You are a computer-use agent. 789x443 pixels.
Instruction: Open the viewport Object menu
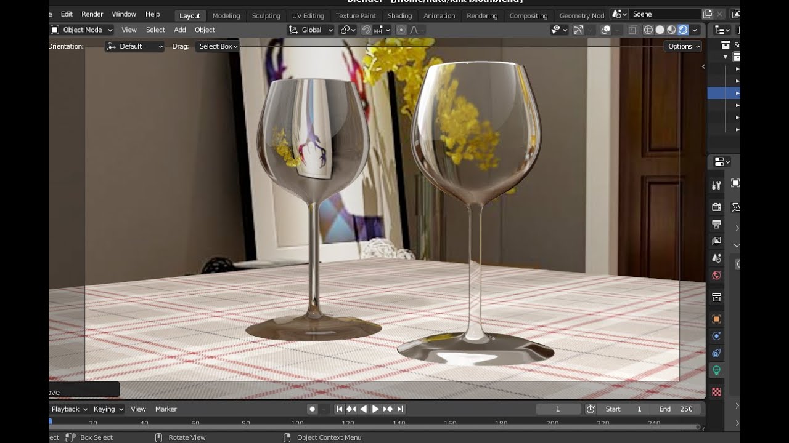(205, 30)
